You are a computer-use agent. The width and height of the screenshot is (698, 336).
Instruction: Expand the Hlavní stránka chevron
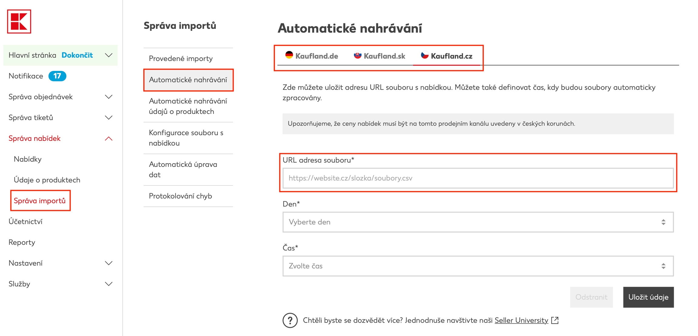108,55
